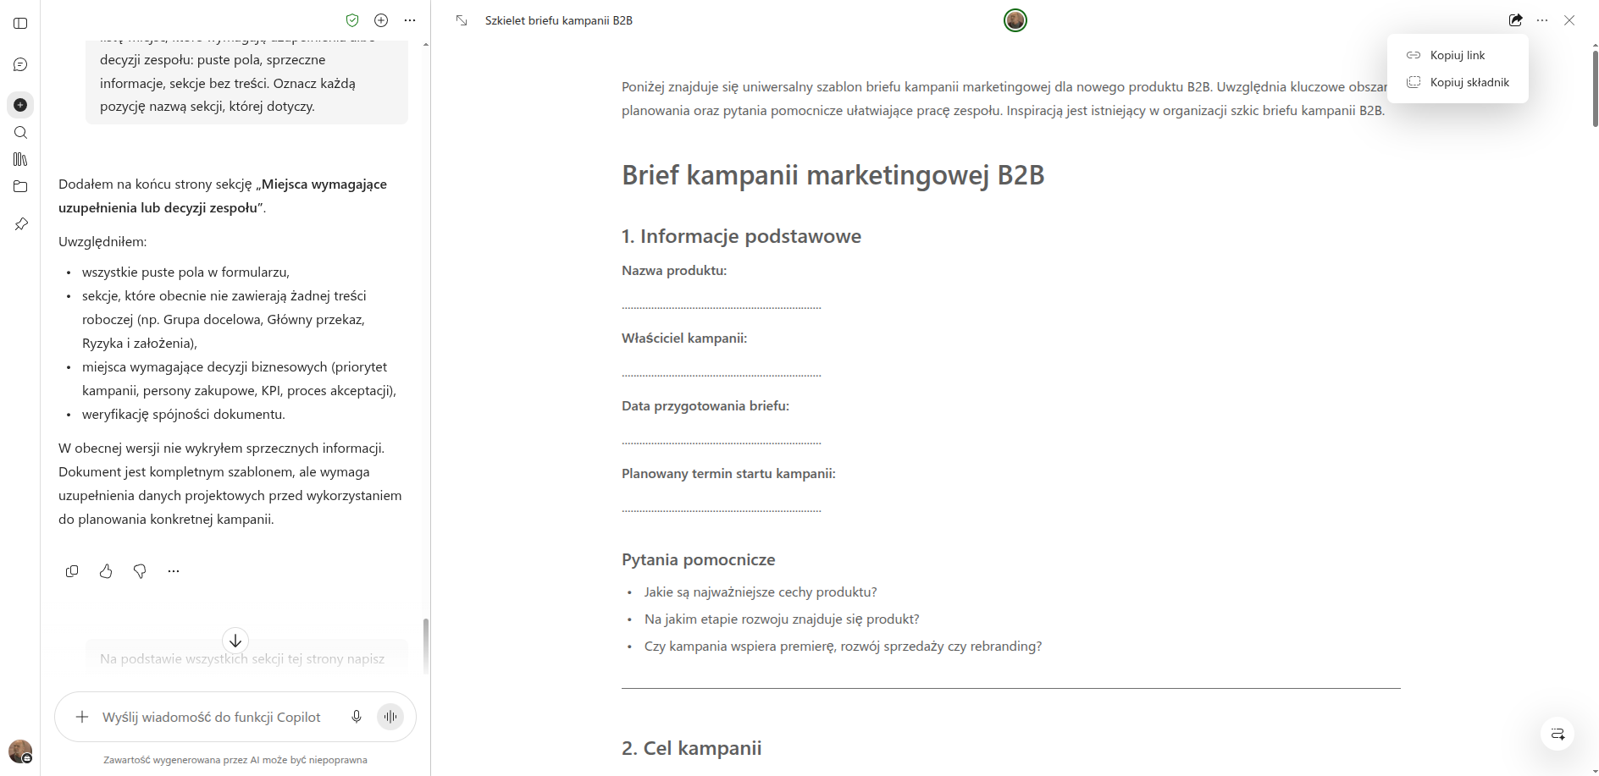Click the collaborator avatar at page top

[x=1015, y=20]
